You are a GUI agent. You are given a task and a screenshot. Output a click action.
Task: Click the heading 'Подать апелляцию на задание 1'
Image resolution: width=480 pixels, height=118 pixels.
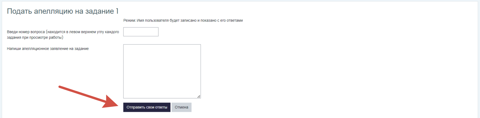point(63,11)
